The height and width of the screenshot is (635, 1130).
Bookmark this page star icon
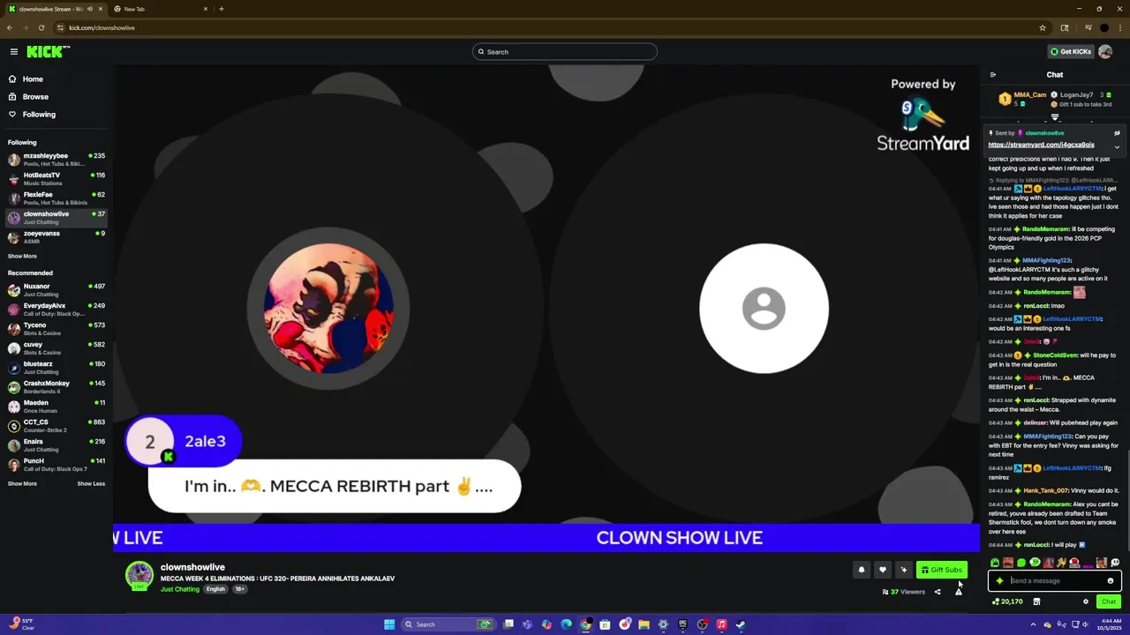point(1043,27)
